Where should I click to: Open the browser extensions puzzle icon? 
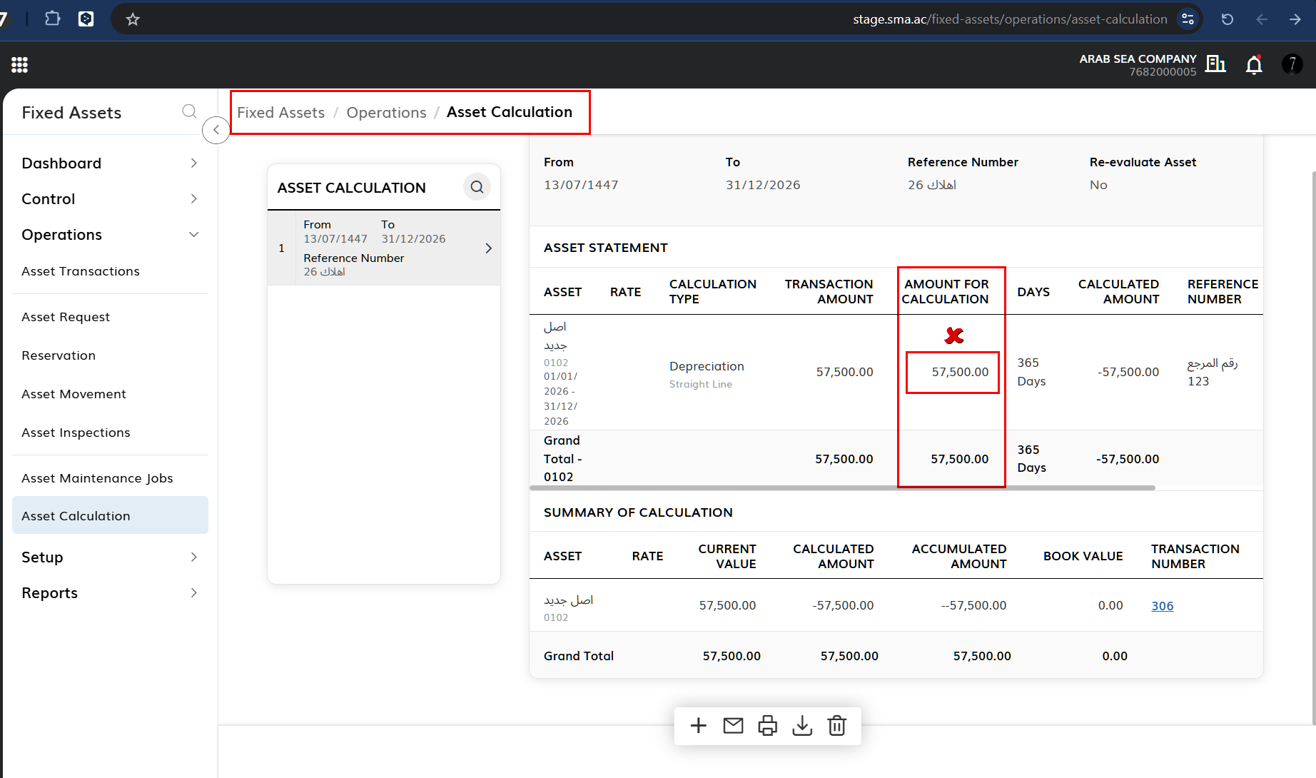coord(53,19)
